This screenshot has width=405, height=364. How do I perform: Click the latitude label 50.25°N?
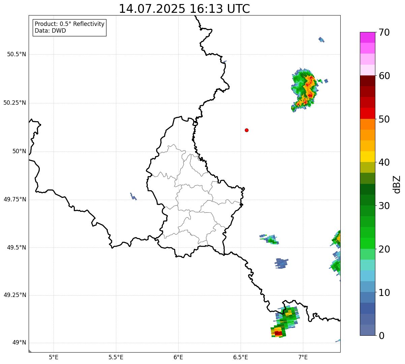[x=15, y=103]
